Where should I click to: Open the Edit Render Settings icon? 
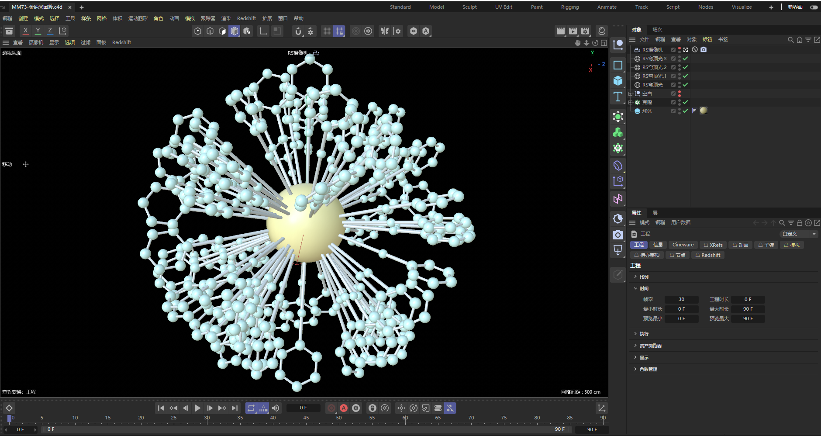click(x=585, y=31)
